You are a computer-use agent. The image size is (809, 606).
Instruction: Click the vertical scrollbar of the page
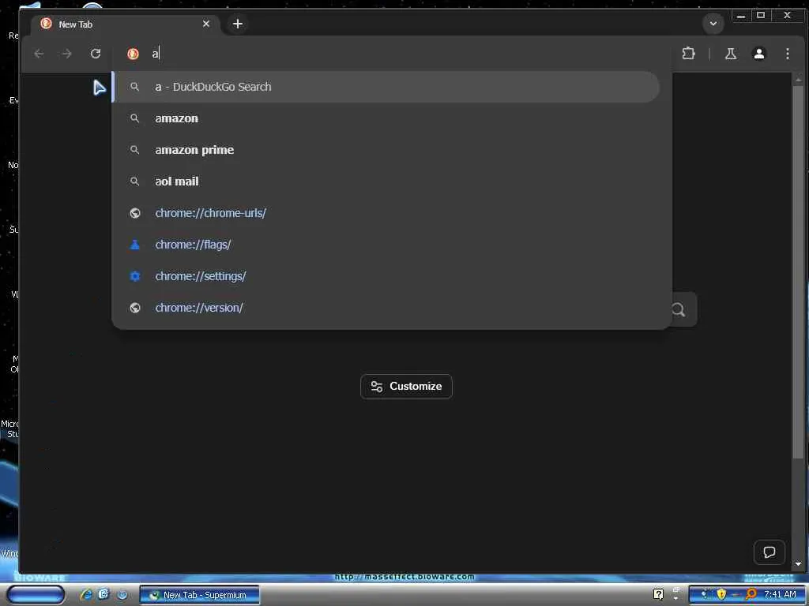pos(798,271)
